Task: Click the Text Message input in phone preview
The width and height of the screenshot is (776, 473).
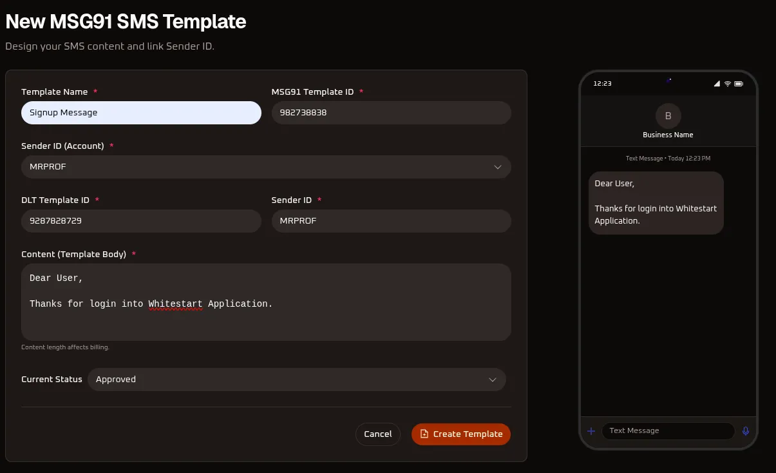Action: pyautogui.click(x=668, y=430)
